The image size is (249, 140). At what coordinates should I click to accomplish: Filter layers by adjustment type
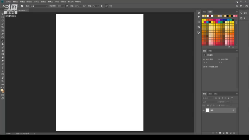[219, 98]
